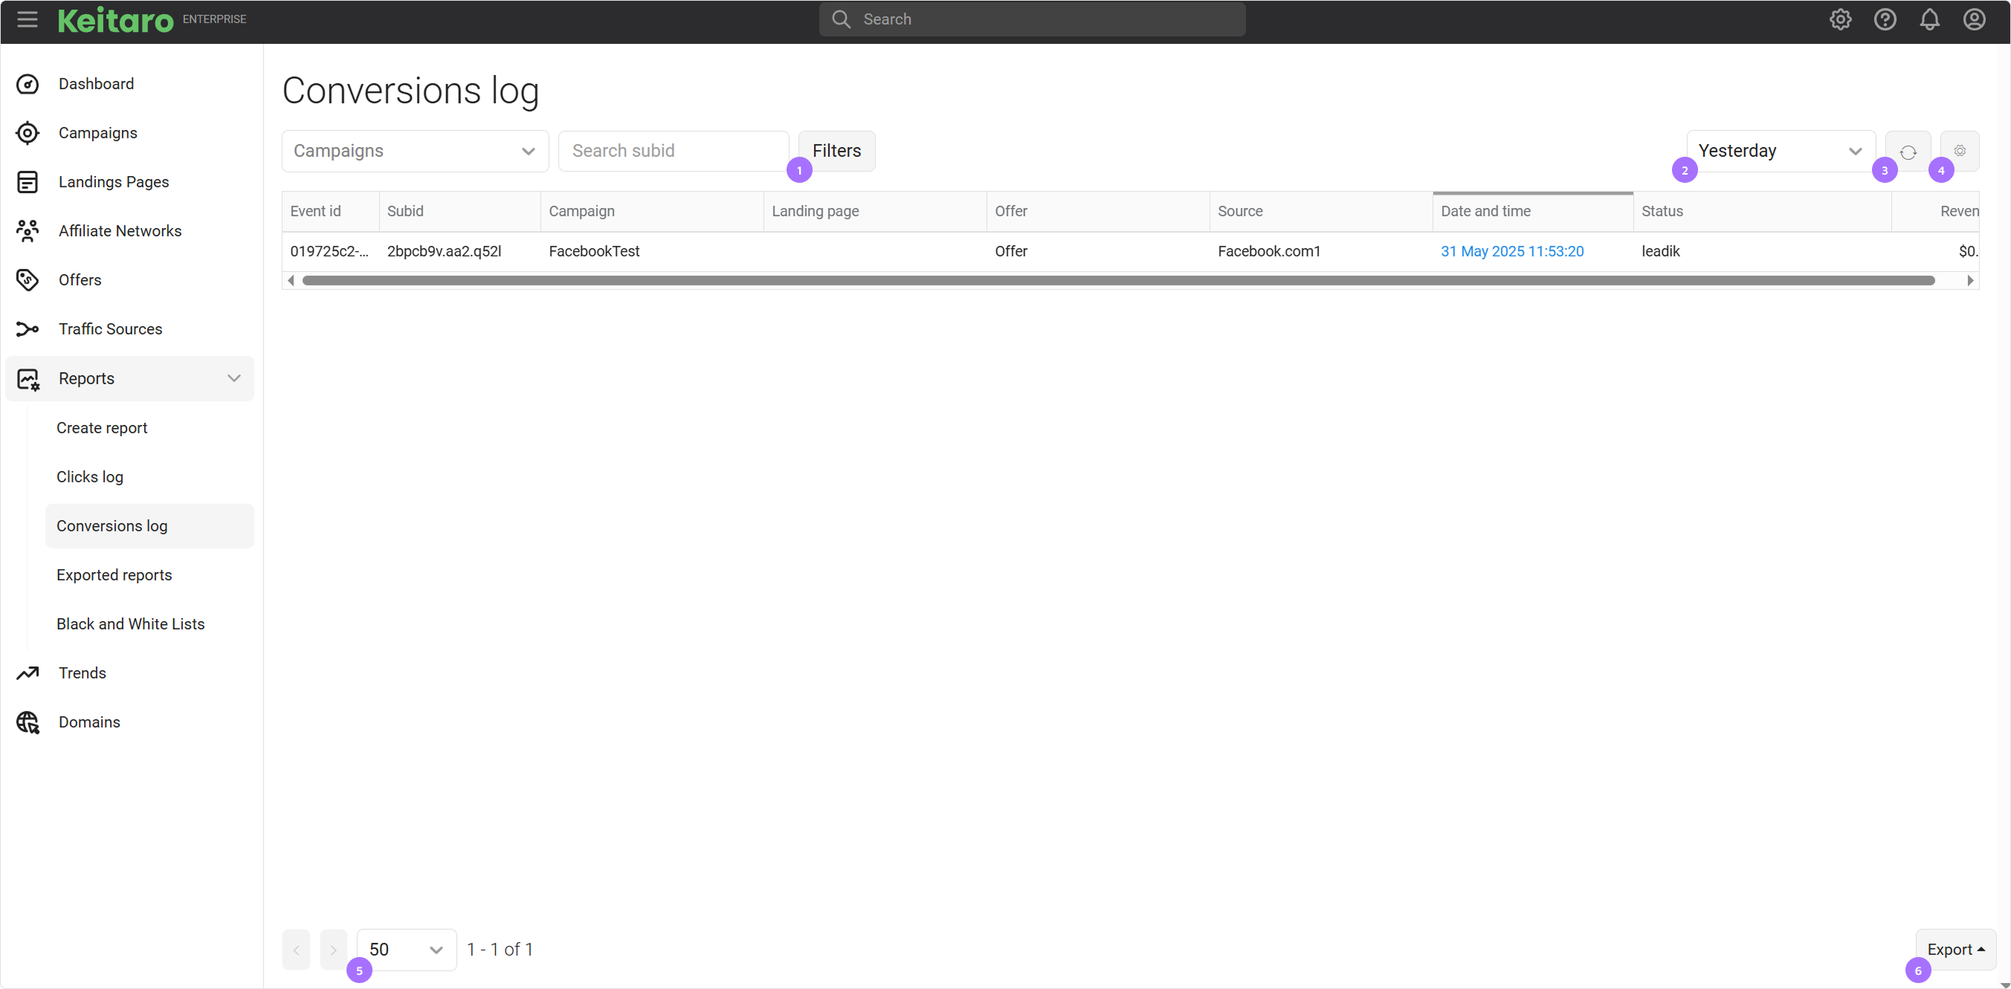This screenshot has height=989, width=2011.
Task: Open the 31 May 2025 11:53:20 link
Action: 1511,251
